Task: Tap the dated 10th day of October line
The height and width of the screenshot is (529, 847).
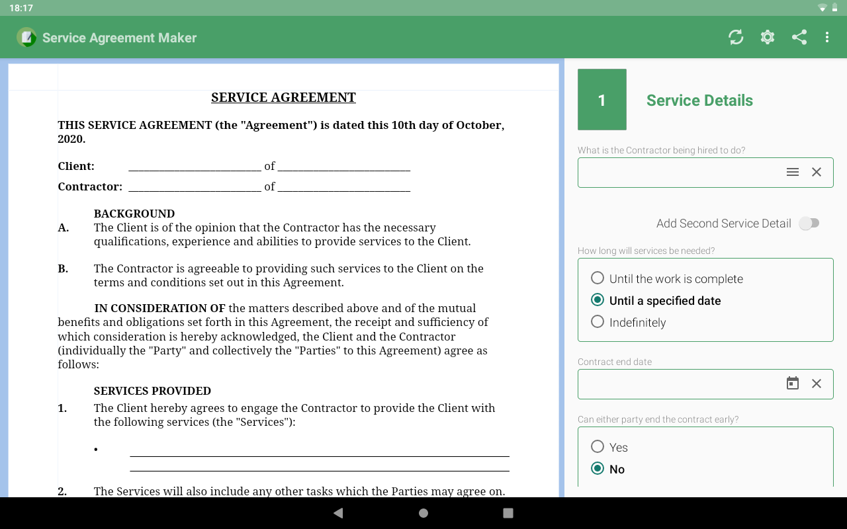Action: [x=281, y=132]
